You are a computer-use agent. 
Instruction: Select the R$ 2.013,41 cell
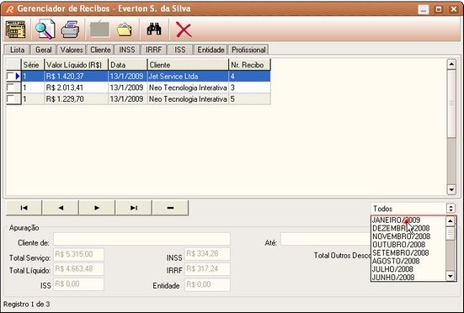77,88
